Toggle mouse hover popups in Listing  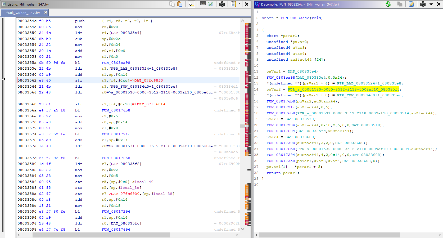point(191,4)
